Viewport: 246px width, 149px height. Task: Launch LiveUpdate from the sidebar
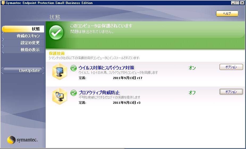[x=23, y=71]
